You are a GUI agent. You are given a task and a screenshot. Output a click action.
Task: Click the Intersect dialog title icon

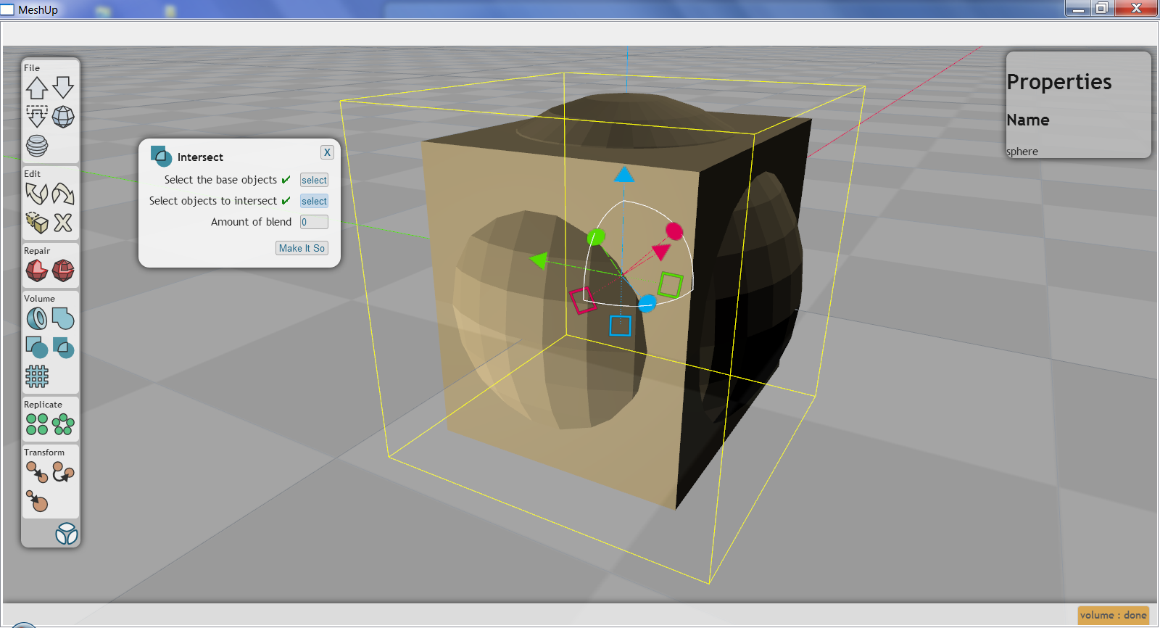click(x=161, y=156)
